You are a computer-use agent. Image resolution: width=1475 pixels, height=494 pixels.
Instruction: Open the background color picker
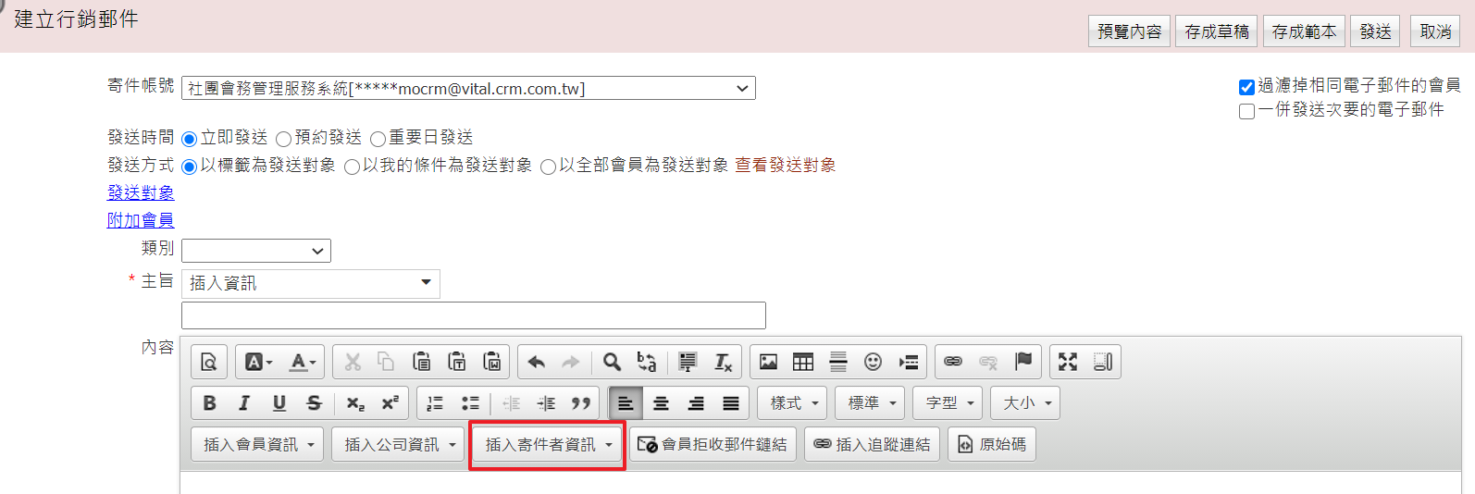pos(258,362)
